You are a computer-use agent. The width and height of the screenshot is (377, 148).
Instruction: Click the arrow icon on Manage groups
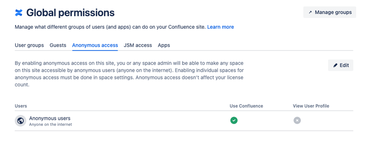click(310, 12)
